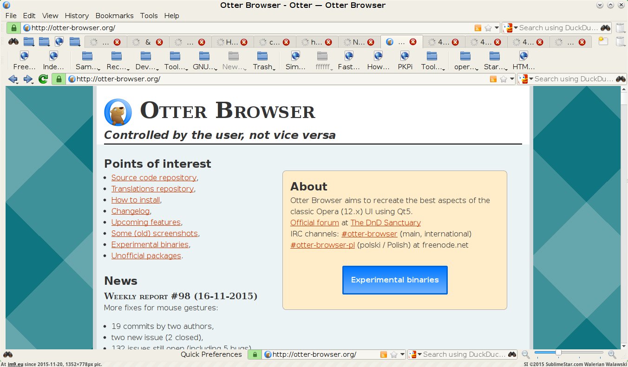Click the RSS feed icon in the status bar address field
Image resolution: width=628 pixels, height=367 pixels.
(x=384, y=354)
